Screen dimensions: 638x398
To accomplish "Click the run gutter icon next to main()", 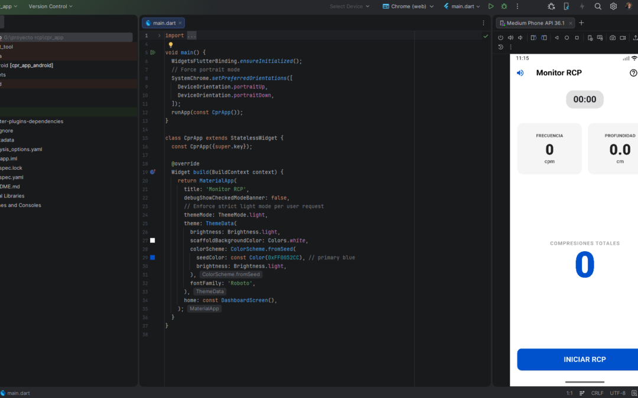I will click(152, 52).
